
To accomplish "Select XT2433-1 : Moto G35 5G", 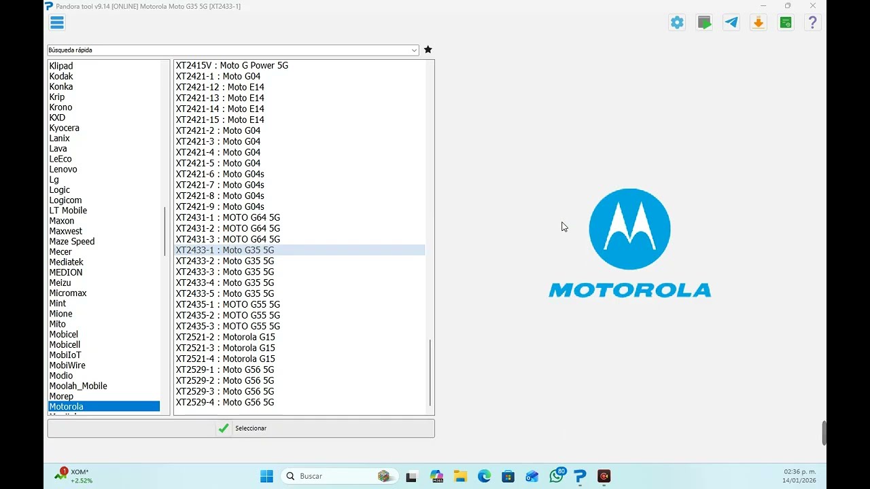I will [x=300, y=250].
